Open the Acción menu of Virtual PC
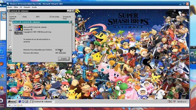Screen dimensions: 196x110 coord(10,7)
